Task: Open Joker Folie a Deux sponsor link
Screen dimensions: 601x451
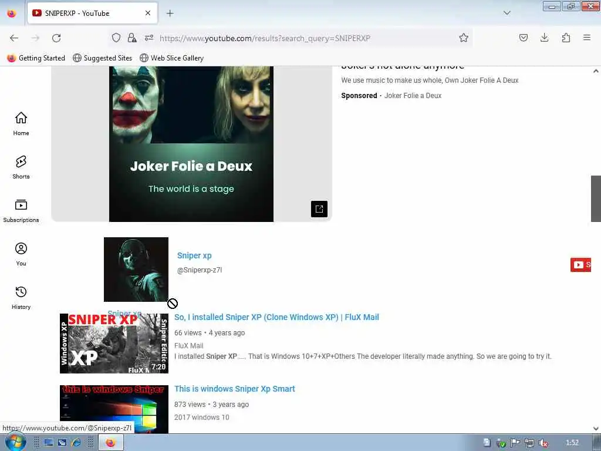Action: pyautogui.click(x=413, y=96)
